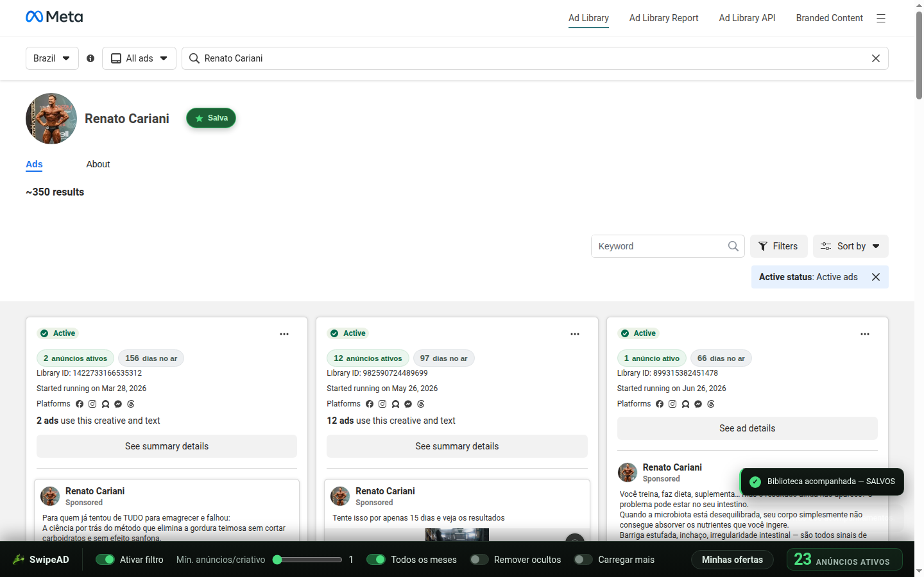
Task: Click Library ID 899315382451478
Action: point(667,373)
